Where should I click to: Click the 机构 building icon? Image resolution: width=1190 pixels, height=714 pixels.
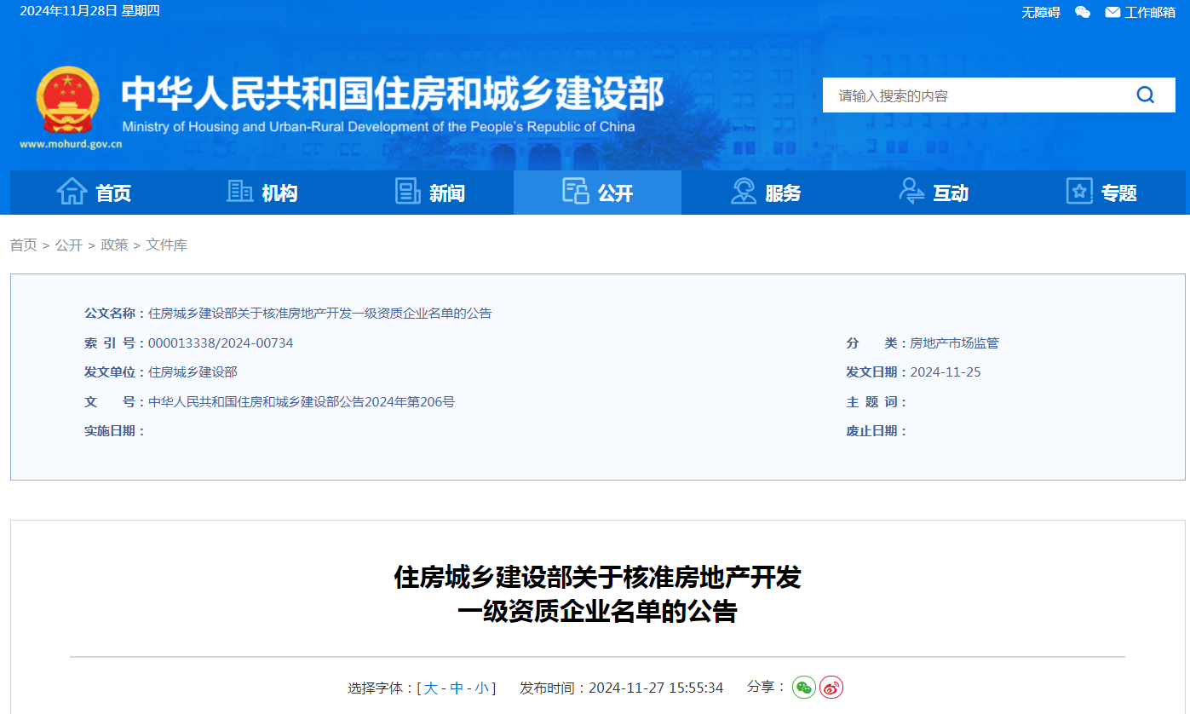239,191
